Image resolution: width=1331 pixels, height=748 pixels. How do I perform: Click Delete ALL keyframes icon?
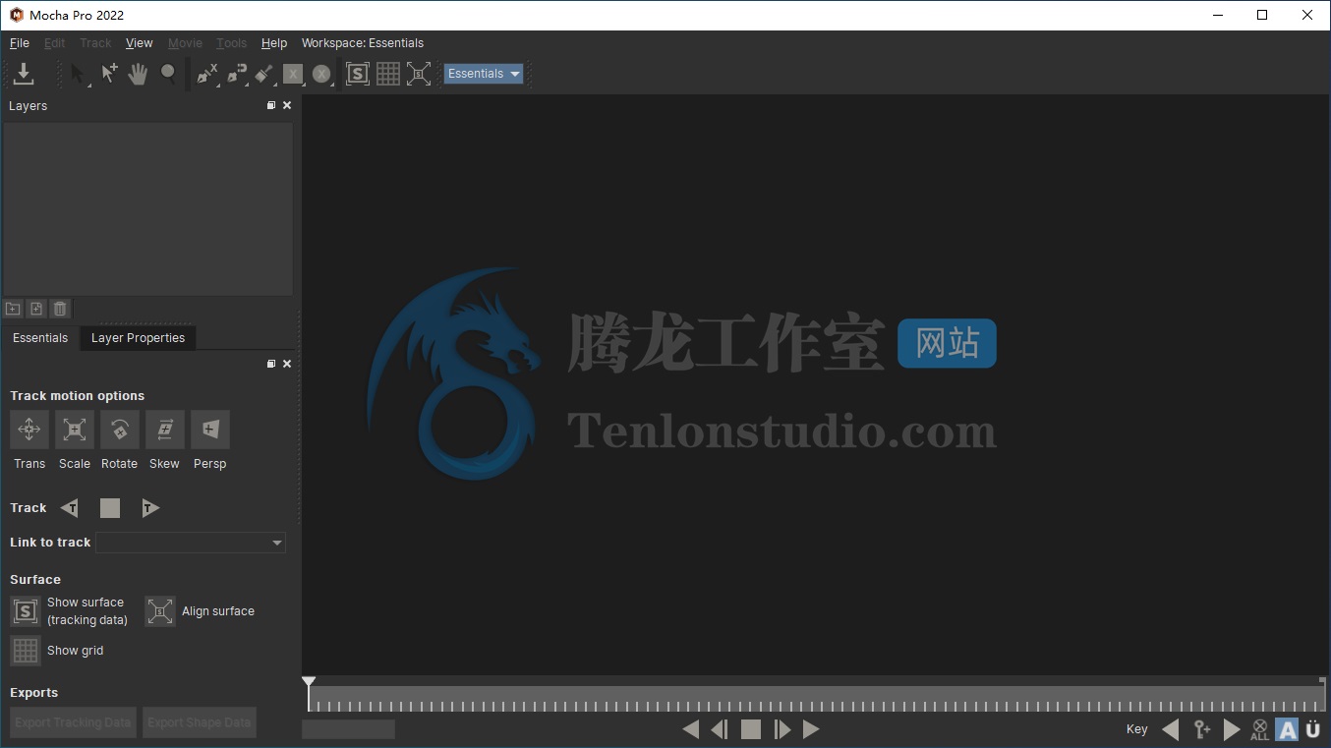point(1260,729)
